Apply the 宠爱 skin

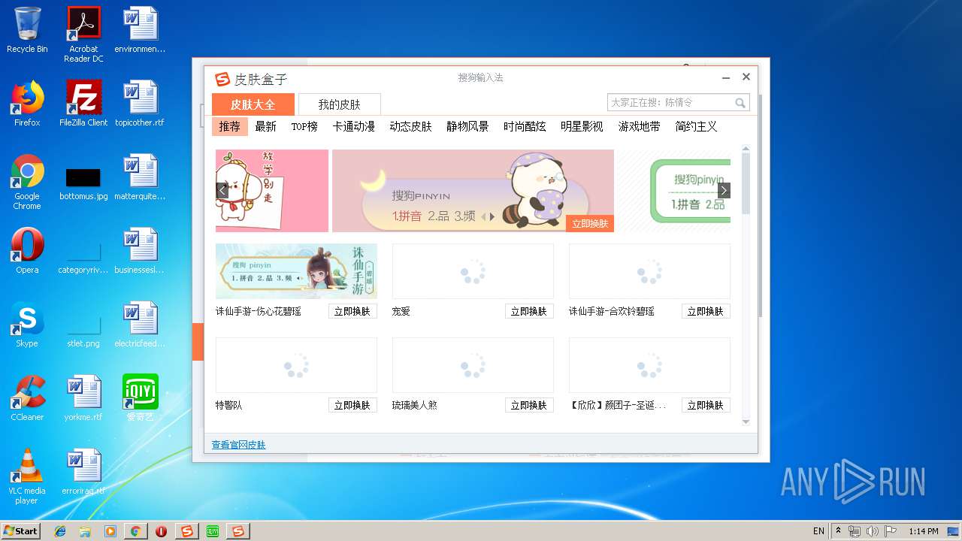(529, 311)
